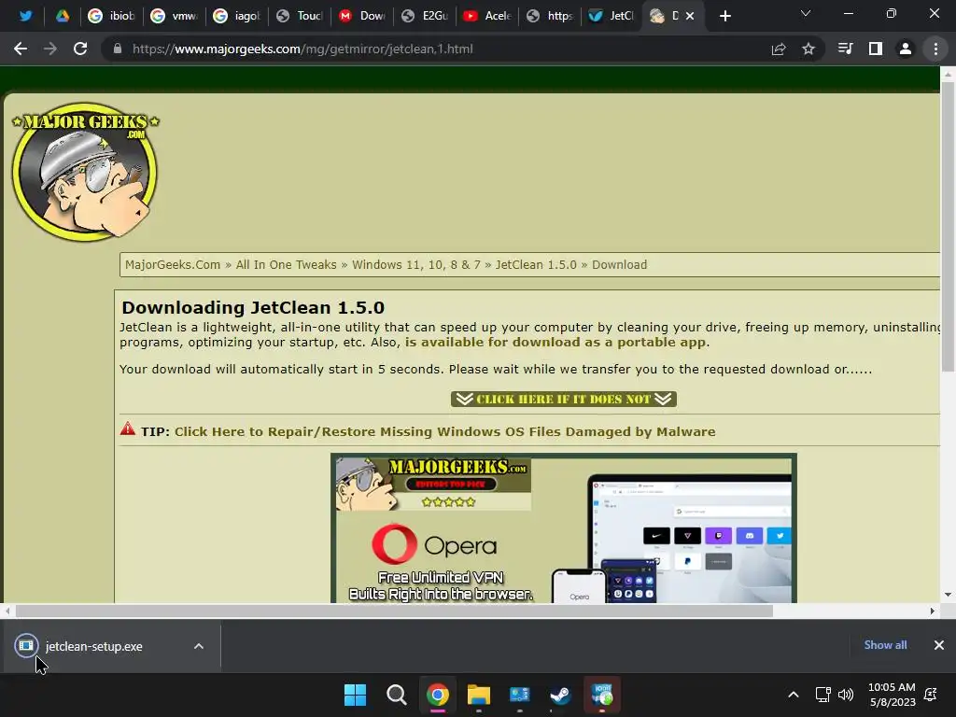Click Show all downloads
The image size is (956, 717).
coord(885,645)
